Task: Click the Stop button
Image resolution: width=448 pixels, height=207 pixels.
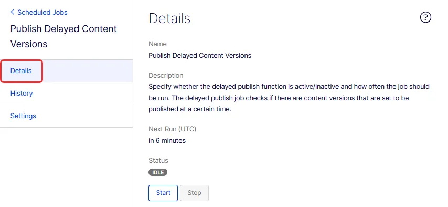Action: (194, 193)
